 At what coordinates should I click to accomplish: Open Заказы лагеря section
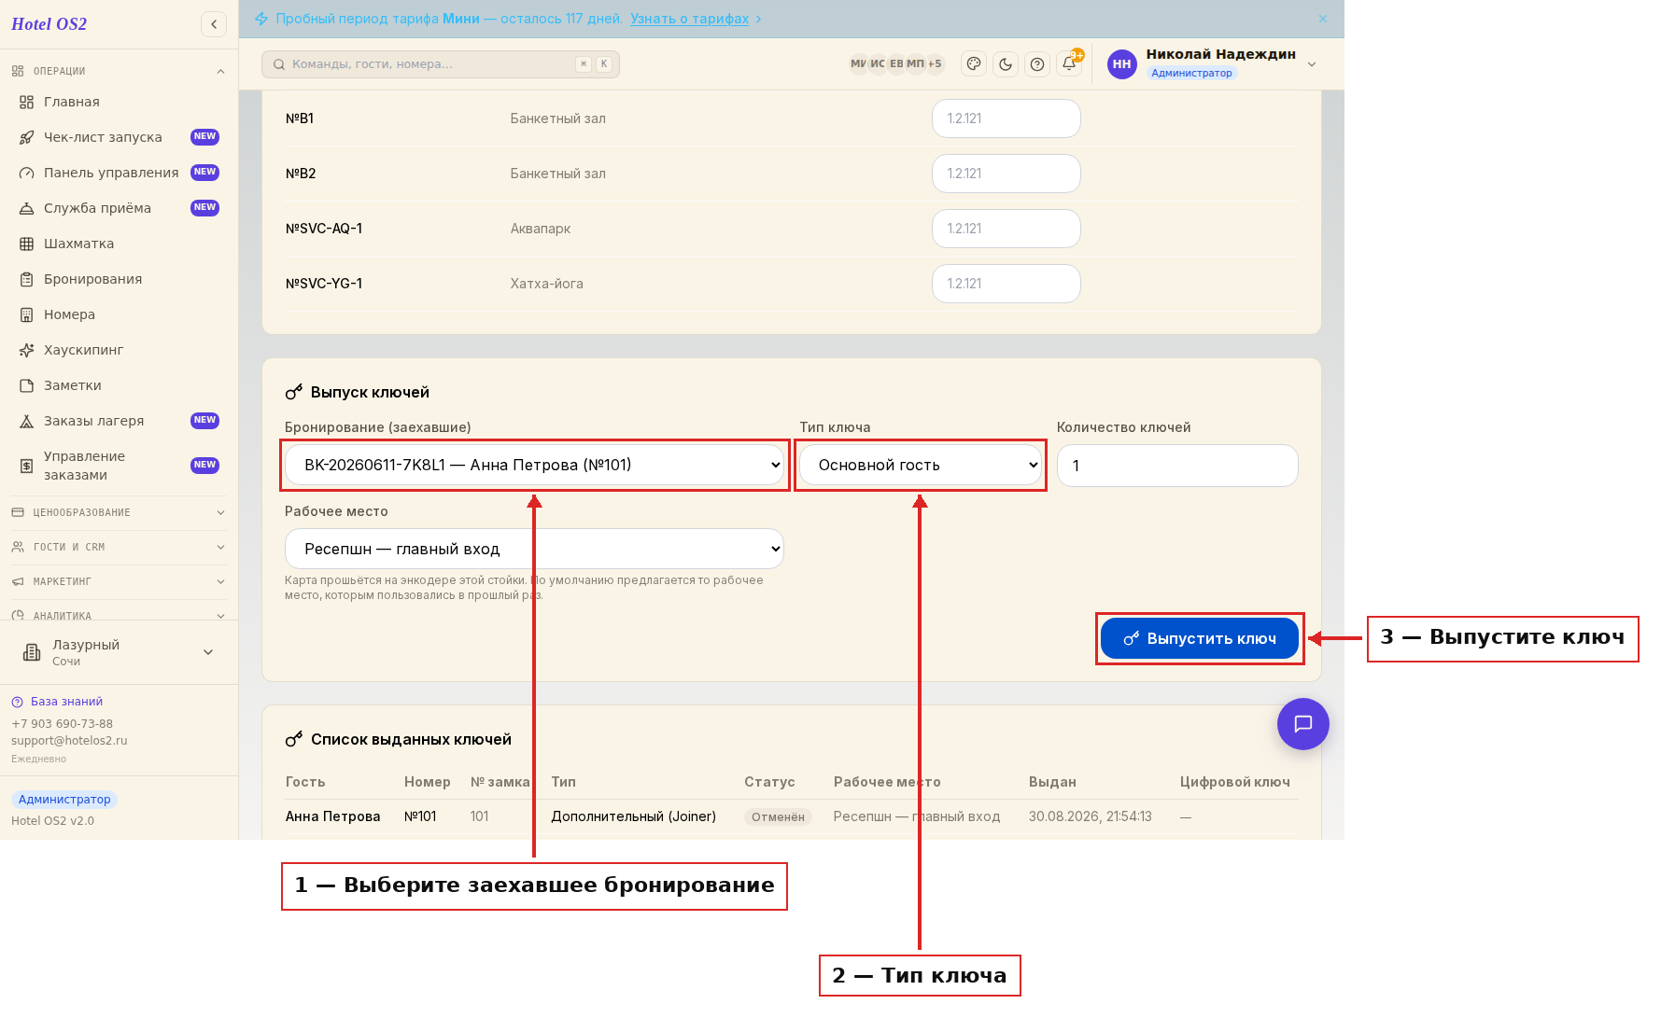click(119, 421)
